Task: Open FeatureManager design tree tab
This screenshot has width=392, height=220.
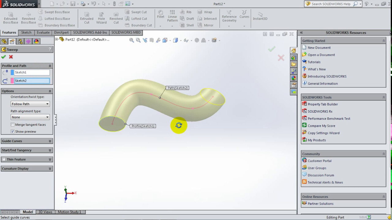Action: click(x=4, y=41)
